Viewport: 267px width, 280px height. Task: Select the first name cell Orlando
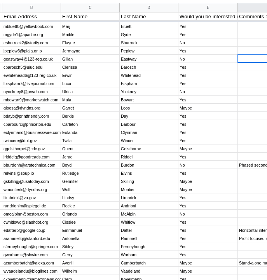click(90, 214)
